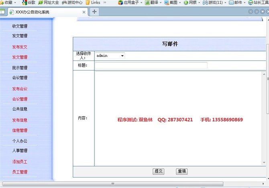The height and width of the screenshot is (188, 269).
Task: Click inside the 内容 content text area
Action: click(178, 119)
